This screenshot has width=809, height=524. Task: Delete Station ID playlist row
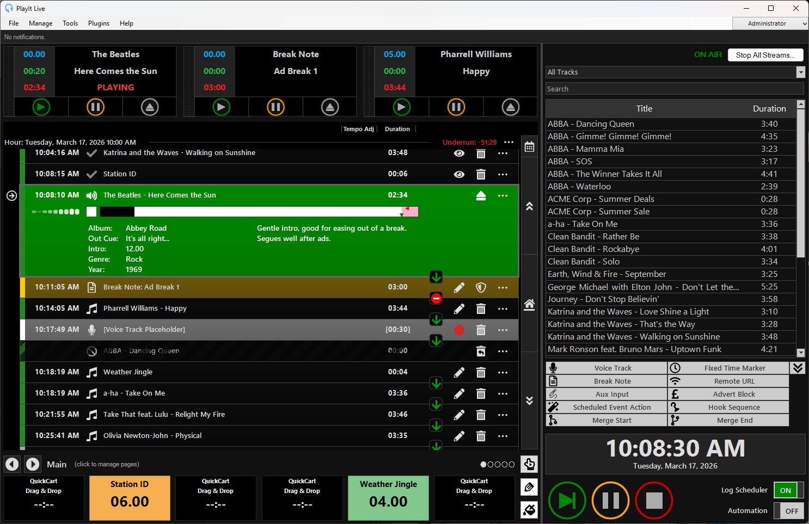(481, 175)
